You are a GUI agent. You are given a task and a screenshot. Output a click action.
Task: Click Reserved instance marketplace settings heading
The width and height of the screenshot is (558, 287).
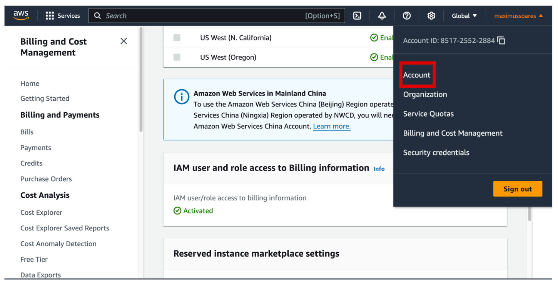[256, 254]
